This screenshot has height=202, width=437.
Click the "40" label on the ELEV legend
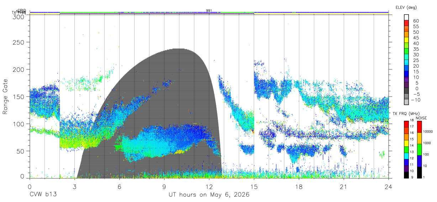416,43
